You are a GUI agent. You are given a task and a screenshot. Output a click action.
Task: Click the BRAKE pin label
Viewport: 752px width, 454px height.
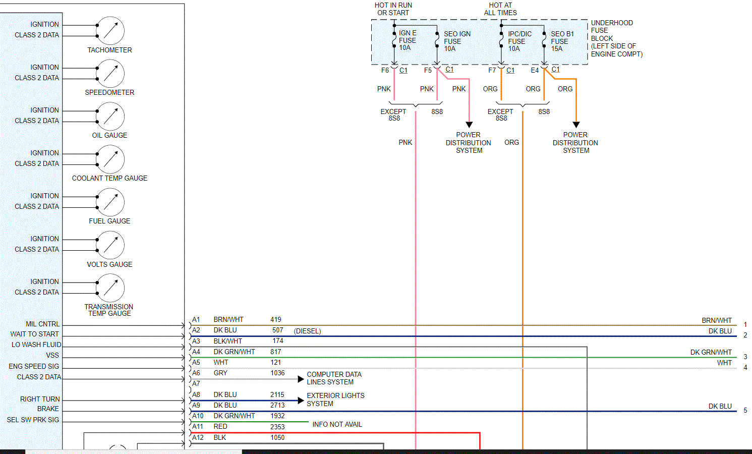[x=48, y=409]
